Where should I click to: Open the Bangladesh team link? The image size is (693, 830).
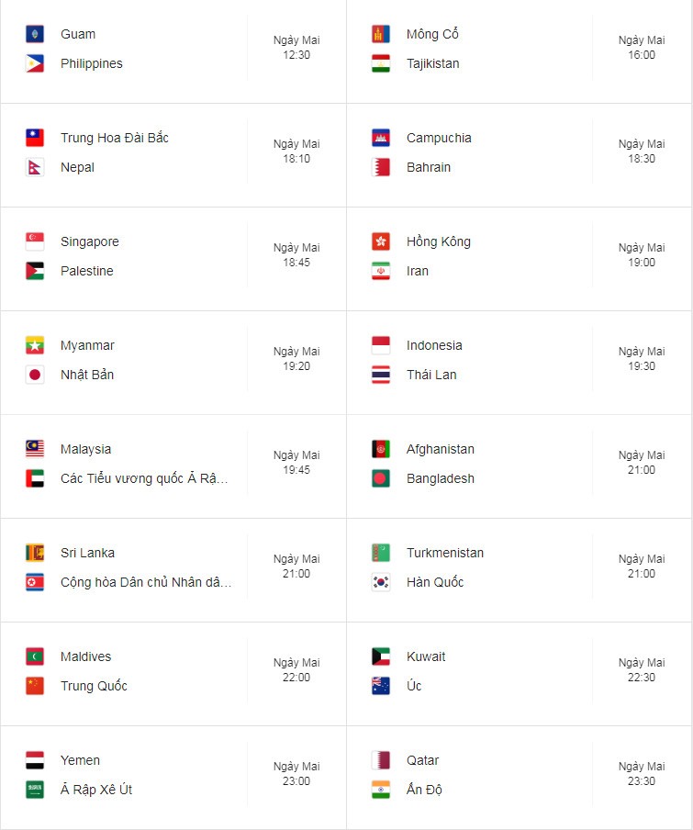pyautogui.click(x=441, y=478)
